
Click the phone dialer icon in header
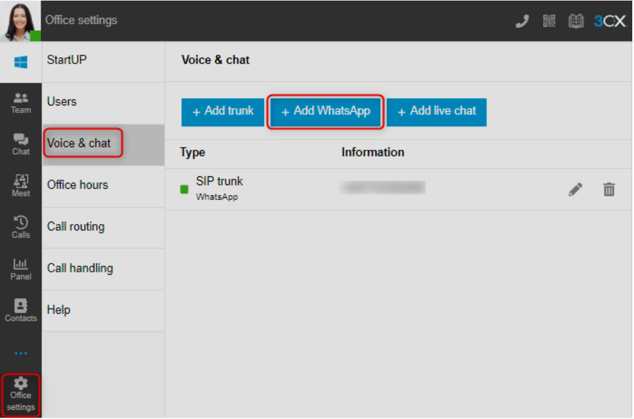pos(522,21)
